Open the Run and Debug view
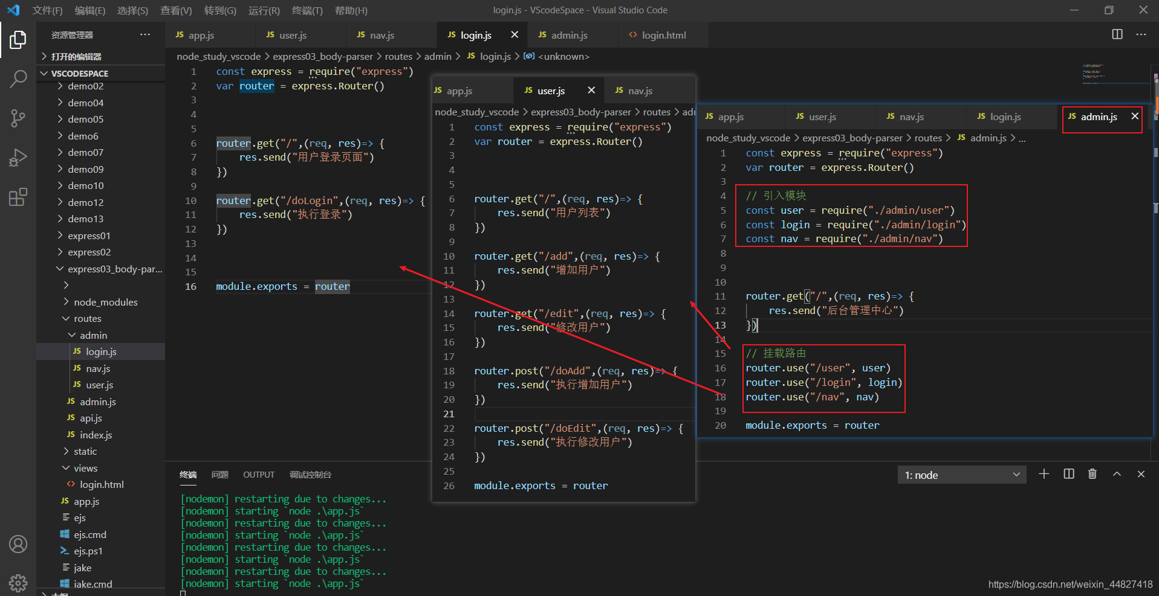Viewport: 1159px width, 596px height. click(x=18, y=158)
